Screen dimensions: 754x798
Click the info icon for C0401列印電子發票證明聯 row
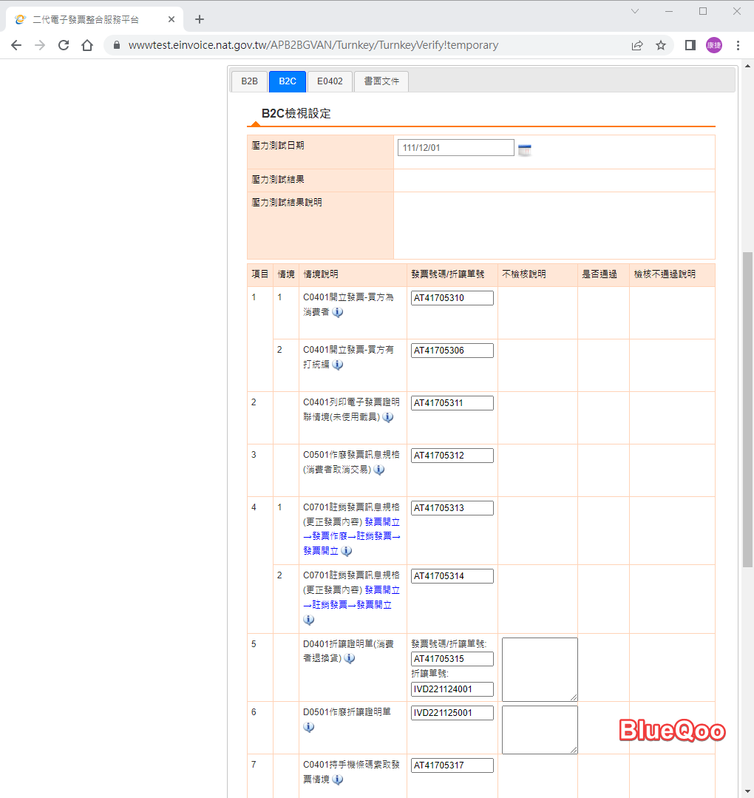point(387,417)
